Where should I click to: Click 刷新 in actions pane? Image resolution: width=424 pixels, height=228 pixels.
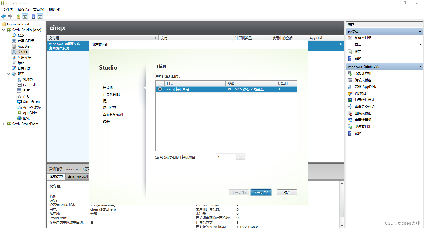point(358,52)
